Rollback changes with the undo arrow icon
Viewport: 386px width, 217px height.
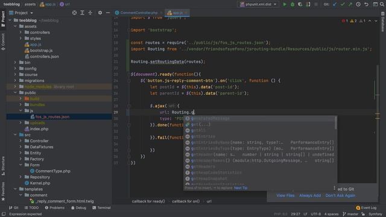click(x=366, y=4)
